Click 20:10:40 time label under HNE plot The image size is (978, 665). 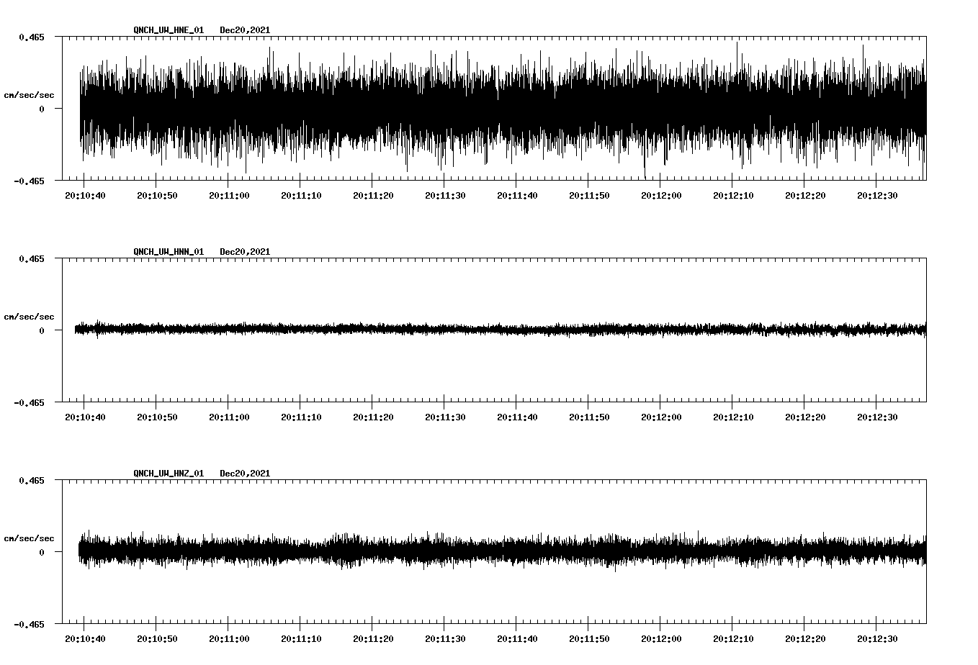[x=85, y=196]
